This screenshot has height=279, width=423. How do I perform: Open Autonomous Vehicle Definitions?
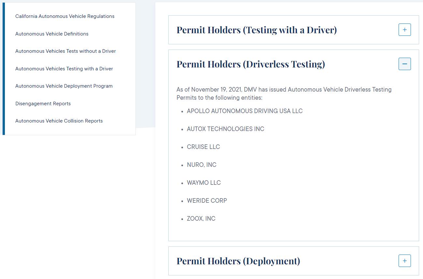click(x=52, y=34)
